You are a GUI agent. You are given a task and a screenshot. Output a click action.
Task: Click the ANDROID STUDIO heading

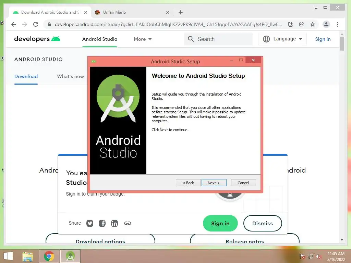tap(38, 59)
